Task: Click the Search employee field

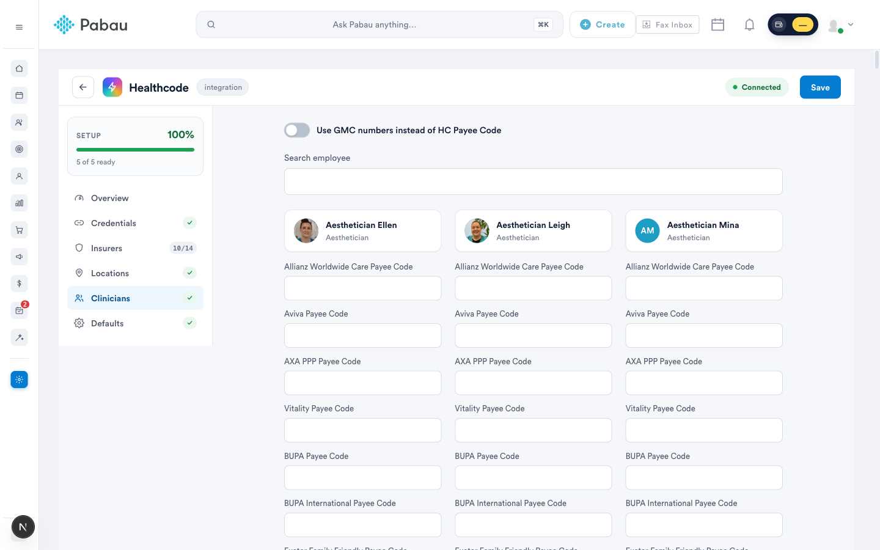Action: [533, 182]
